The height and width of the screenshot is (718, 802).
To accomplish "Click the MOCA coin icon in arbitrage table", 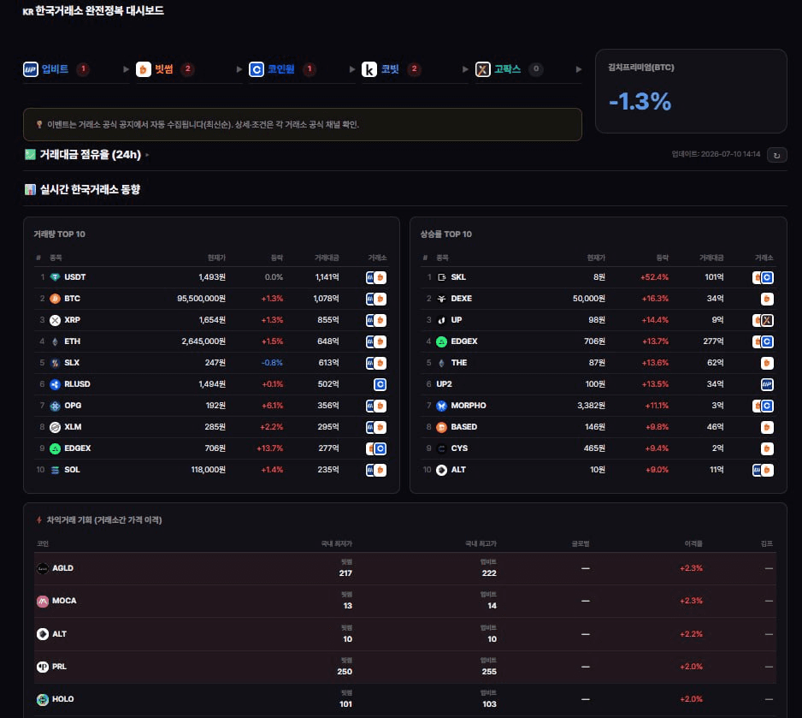I will [43, 602].
